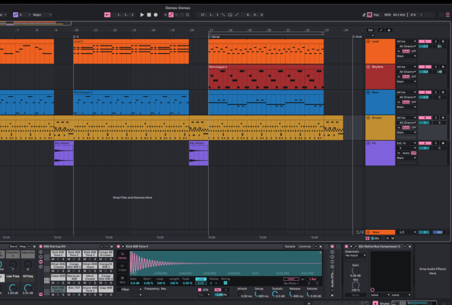Fold the Bass track
The height and width of the screenshot is (305, 452).
coord(368,93)
